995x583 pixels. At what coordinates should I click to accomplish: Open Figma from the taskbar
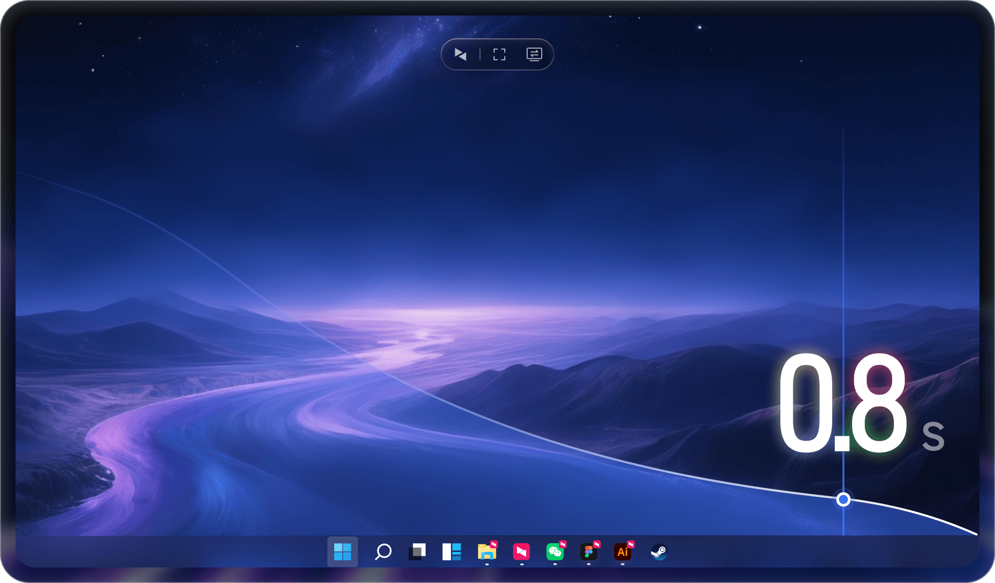coord(588,552)
